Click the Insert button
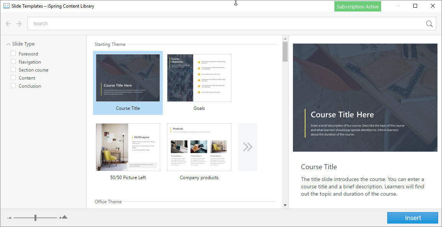The width and height of the screenshot is (442, 227). click(413, 217)
